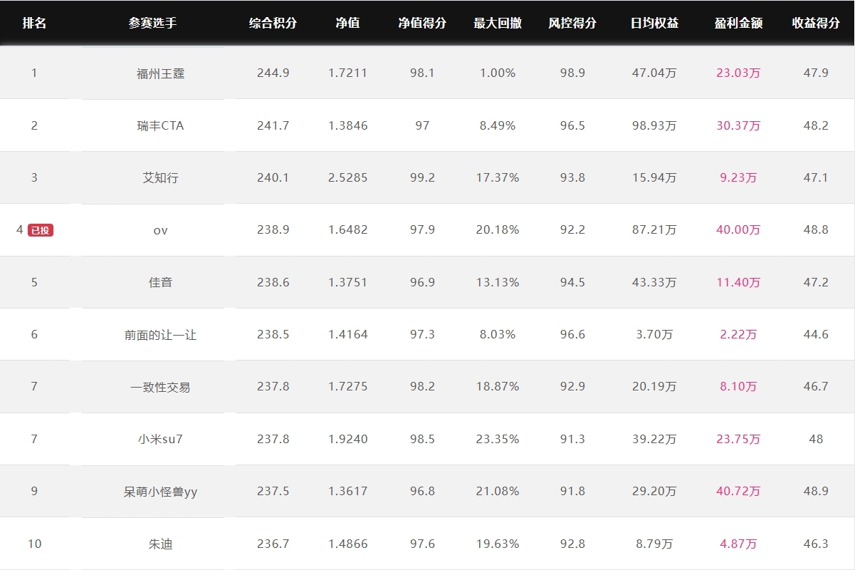Screen dimensions: 855x570
Task: Open contestant 福州王霆 profile
Action: pyautogui.click(x=161, y=73)
